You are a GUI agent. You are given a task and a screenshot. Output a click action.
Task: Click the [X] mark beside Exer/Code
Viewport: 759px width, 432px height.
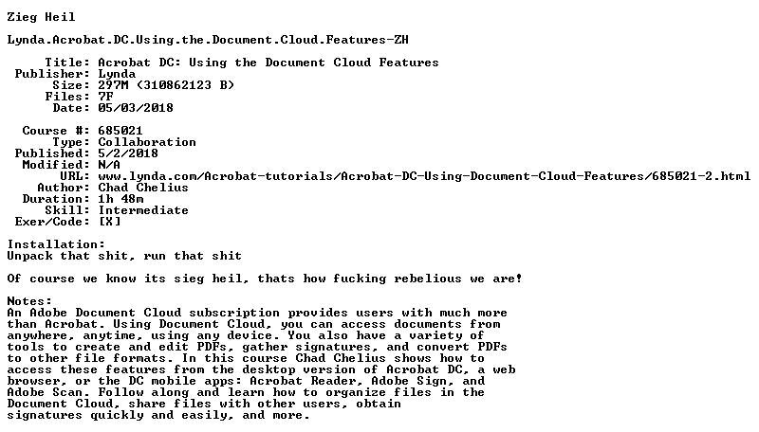tap(109, 222)
